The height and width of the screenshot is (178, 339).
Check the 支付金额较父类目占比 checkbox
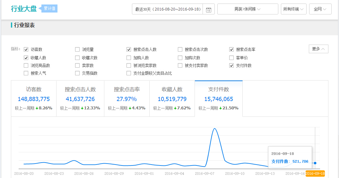click(129, 73)
